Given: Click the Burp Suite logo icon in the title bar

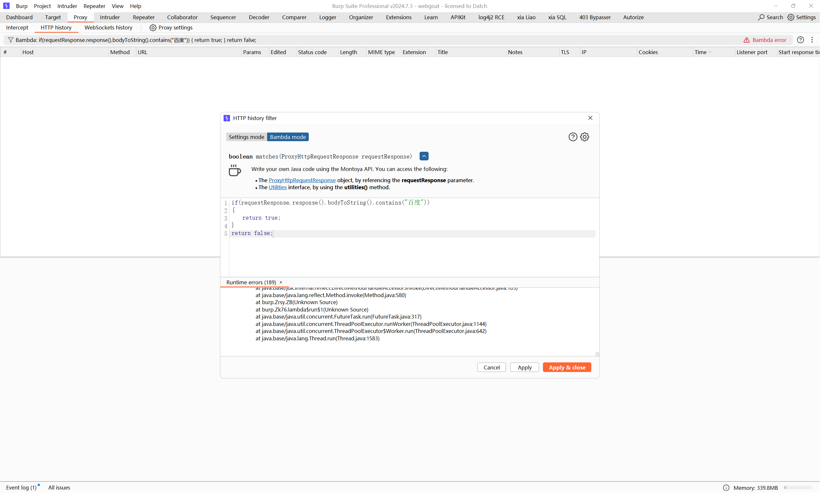Looking at the screenshot, I should pos(6,6).
